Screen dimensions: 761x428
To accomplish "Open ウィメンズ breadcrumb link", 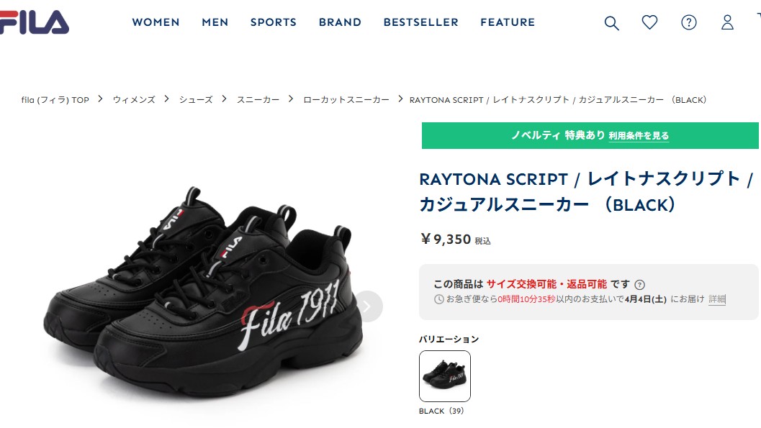I will (134, 100).
